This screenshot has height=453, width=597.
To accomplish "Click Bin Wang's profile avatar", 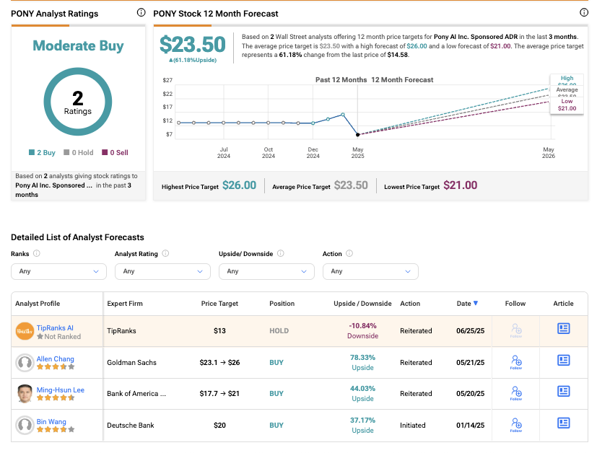I will tap(25, 426).
